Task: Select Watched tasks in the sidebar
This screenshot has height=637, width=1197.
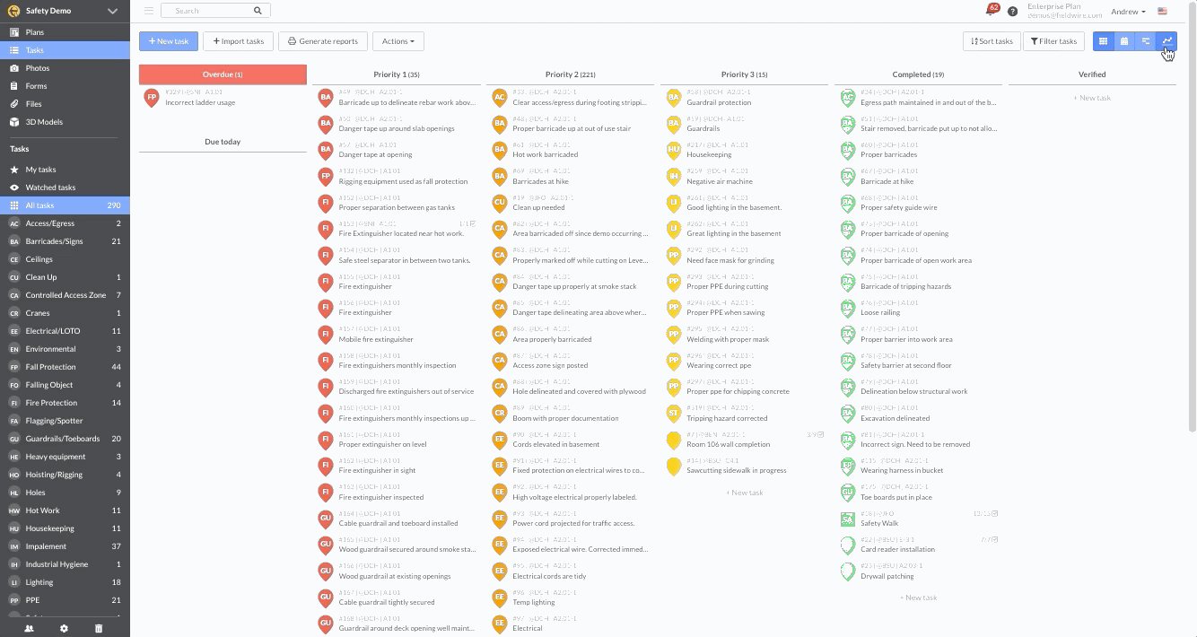Action: pyautogui.click(x=65, y=188)
